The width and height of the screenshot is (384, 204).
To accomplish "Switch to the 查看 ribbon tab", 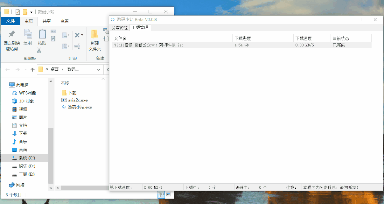I will click(65, 21).
